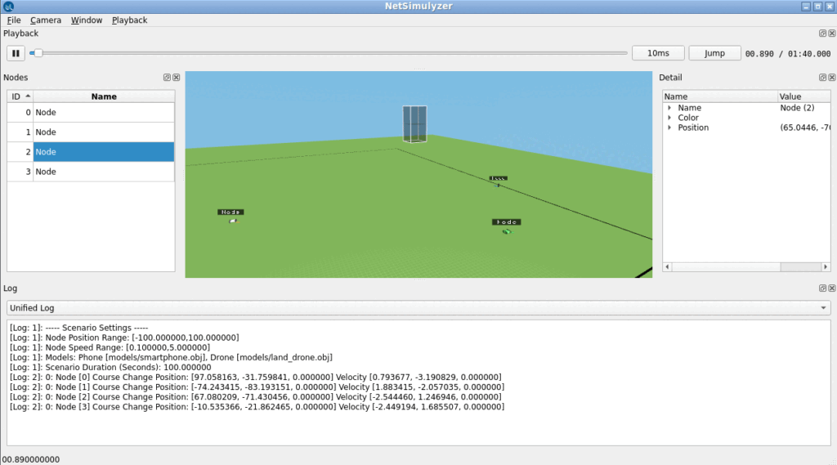This screenshot has width=837, height=465.
Task: Minimize the NetSimulyzer window
Action: (806, 7)
